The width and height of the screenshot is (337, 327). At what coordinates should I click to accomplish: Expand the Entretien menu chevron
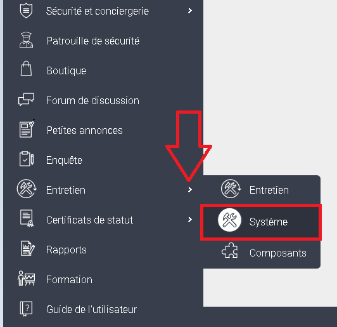point(190,190)
